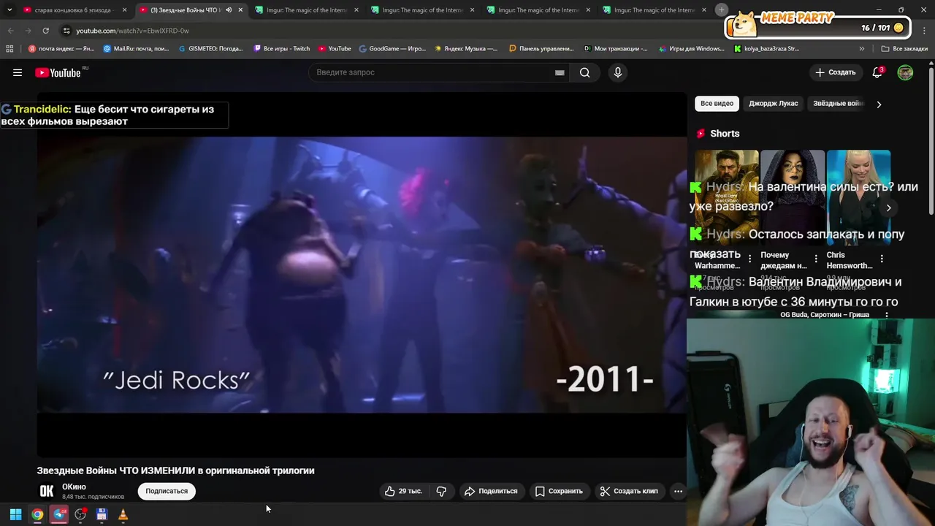Click the search magnifier button
The height and width of the screenshot is (526, 935).
tap(584, 72)
